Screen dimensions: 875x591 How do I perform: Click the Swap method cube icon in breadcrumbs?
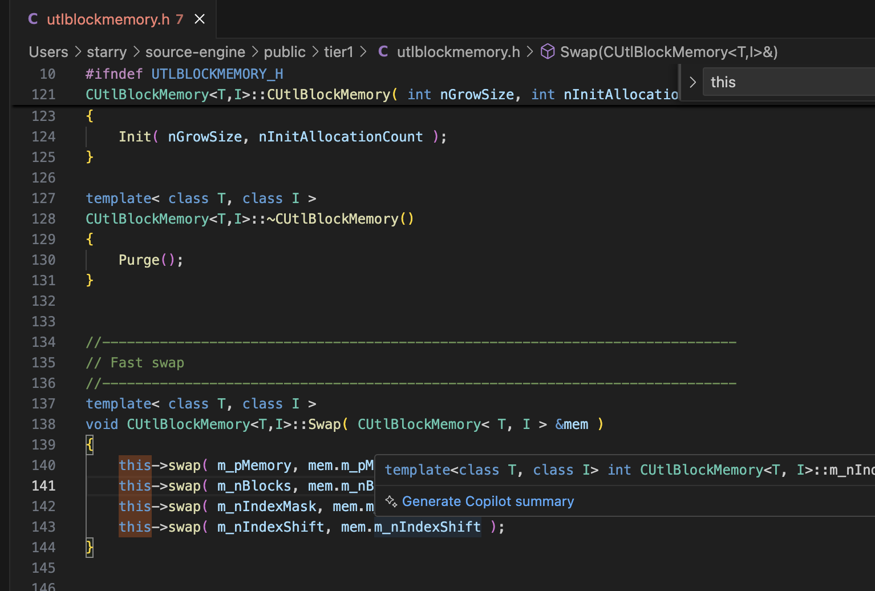[x=548, y=52]
